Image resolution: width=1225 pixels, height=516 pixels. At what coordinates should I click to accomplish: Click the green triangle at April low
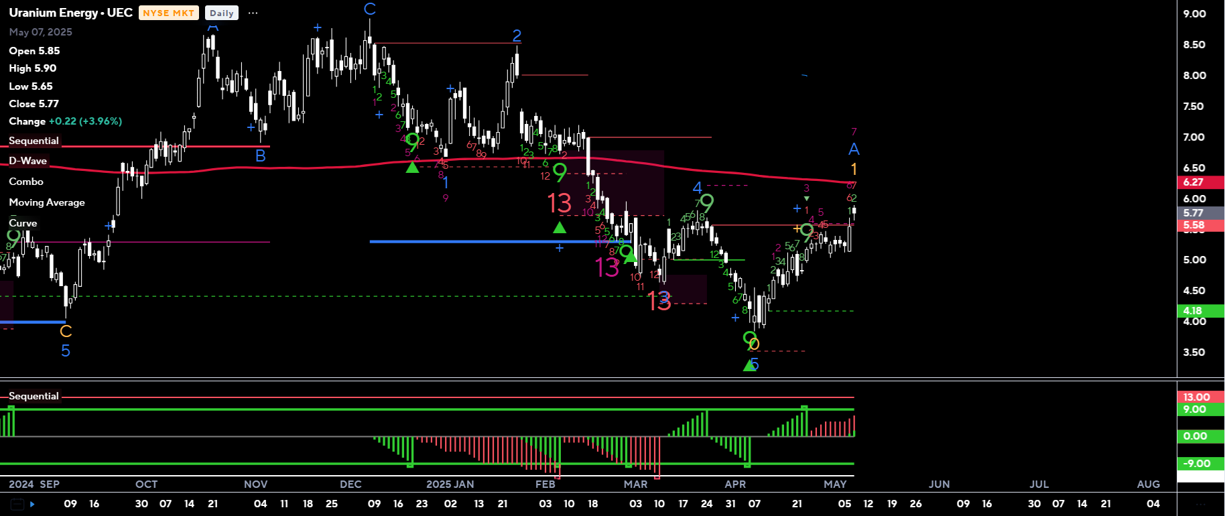click(749, 365)
